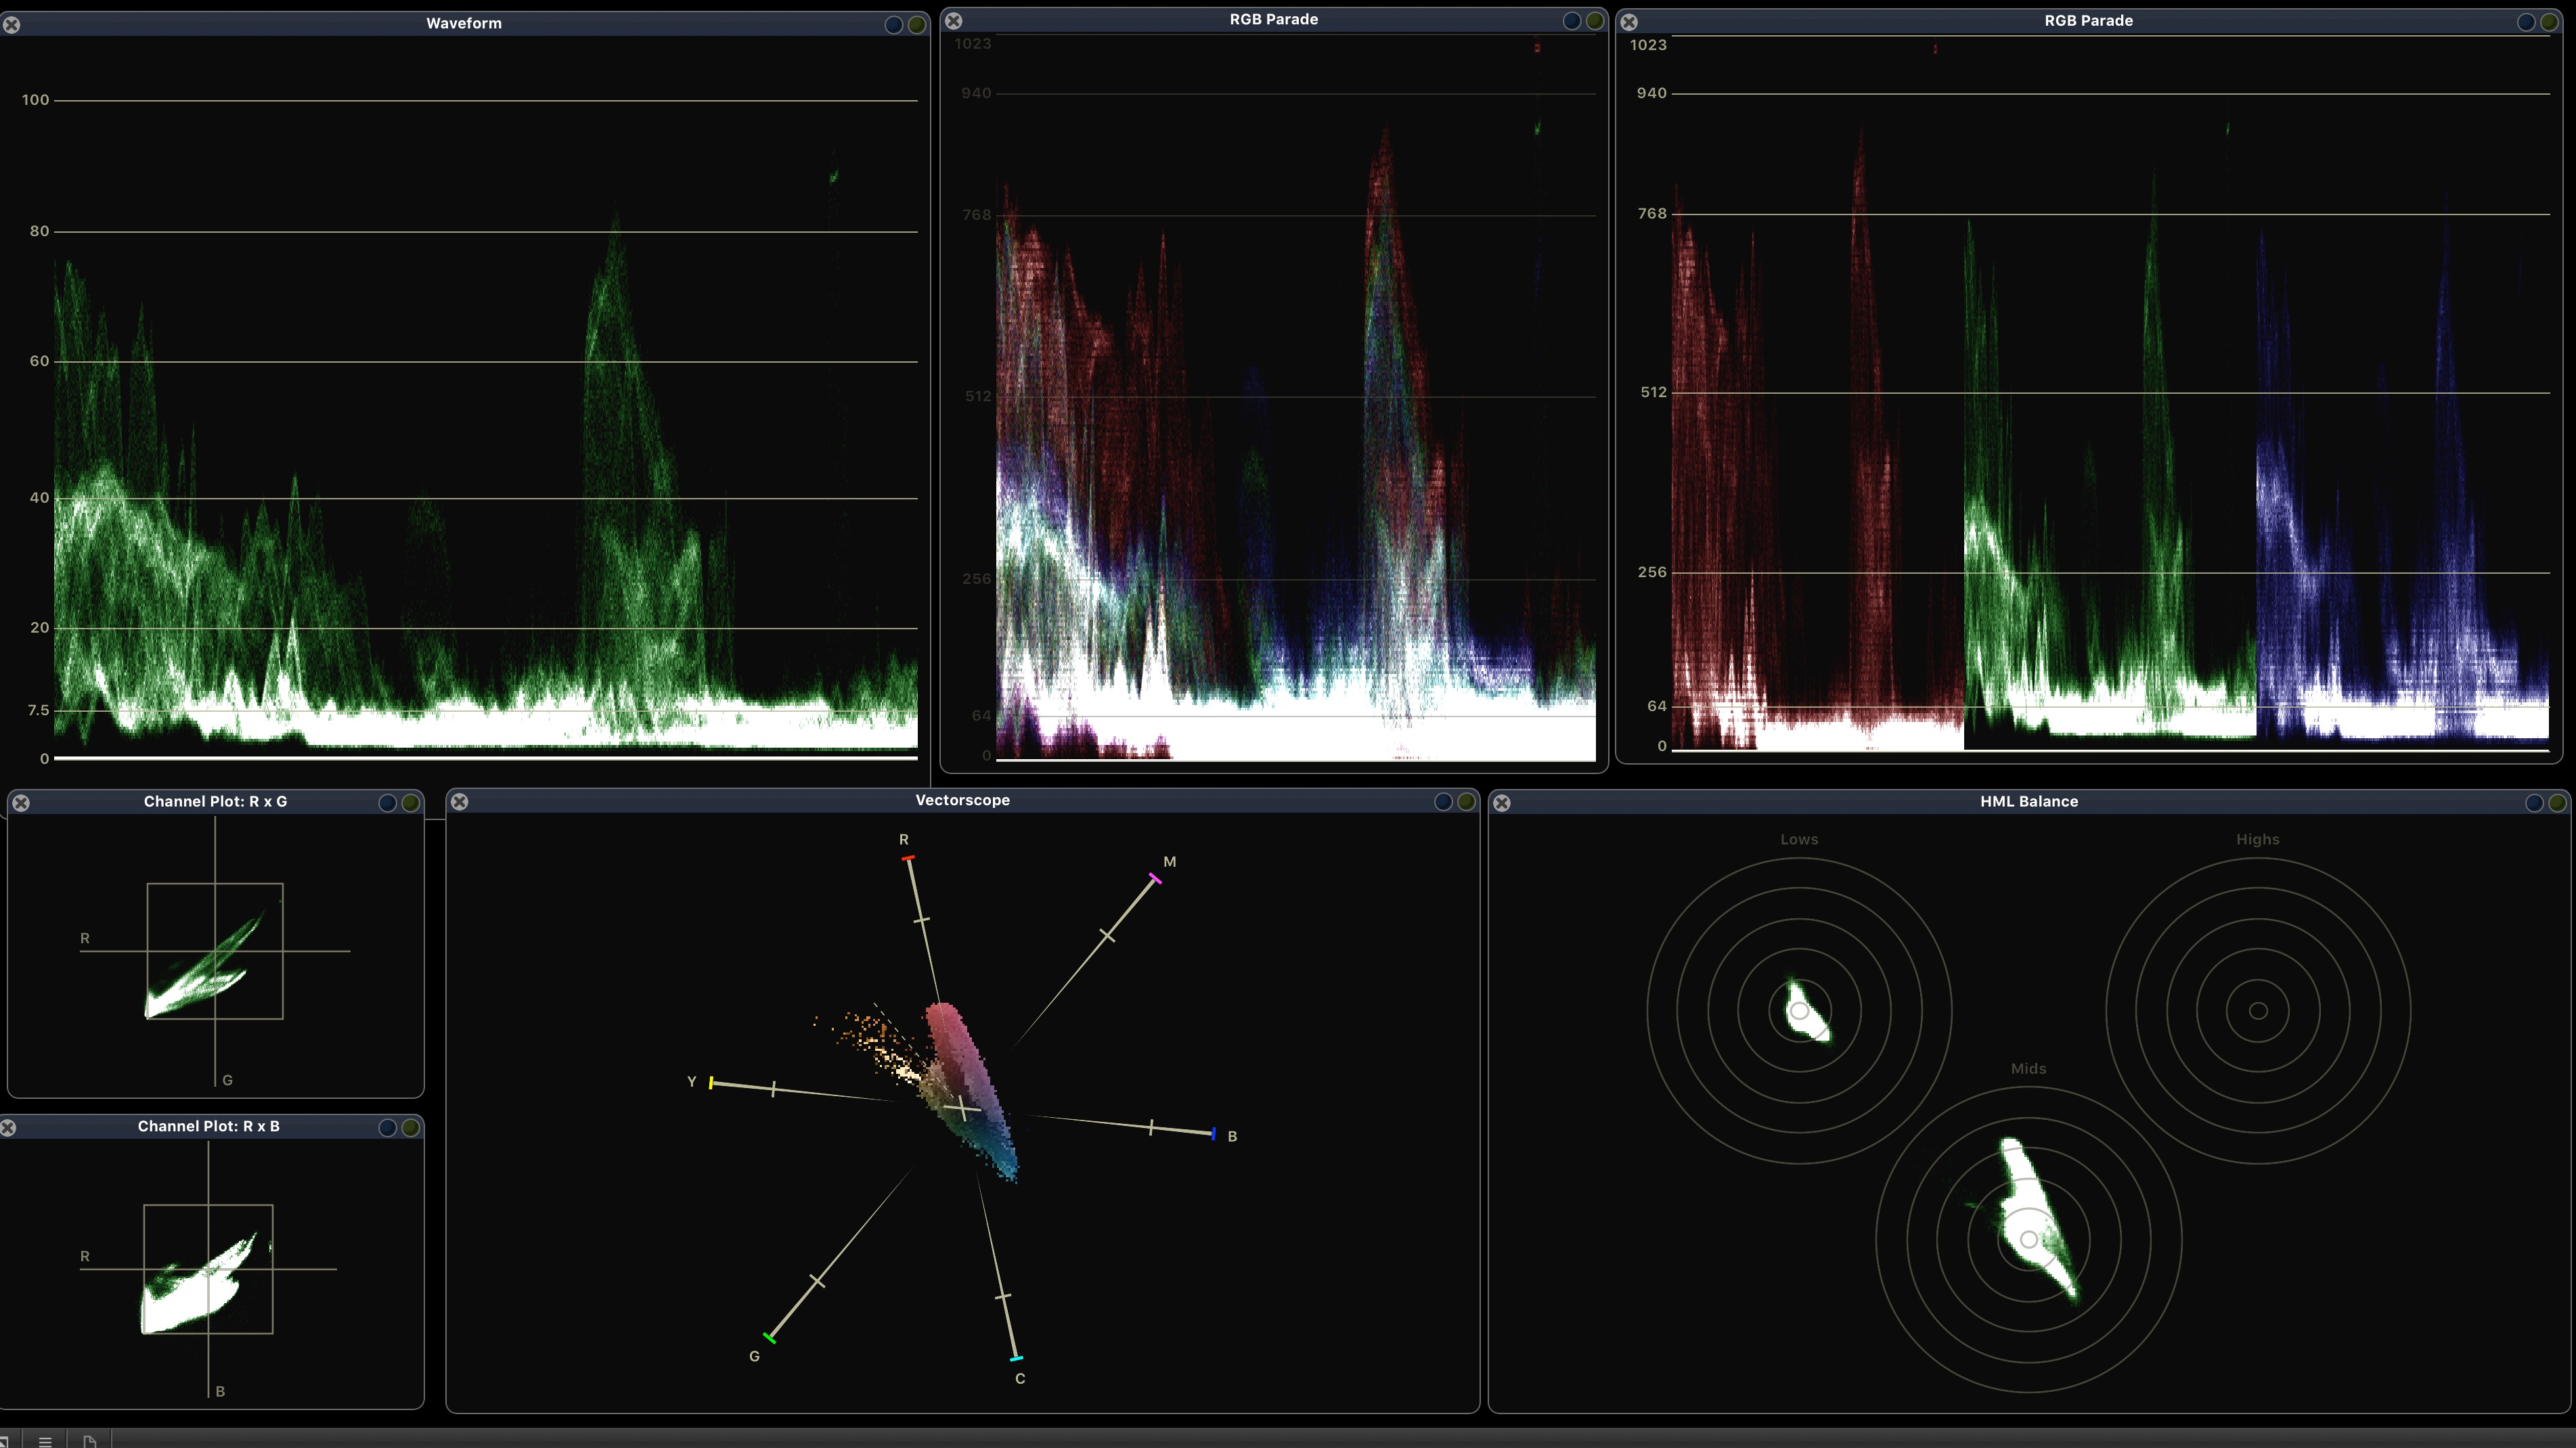This screenshot has width=2576, height=1448.
Task: Click the olive circle in the rightmost RGB Parade header
Action: coord(2549,21)
